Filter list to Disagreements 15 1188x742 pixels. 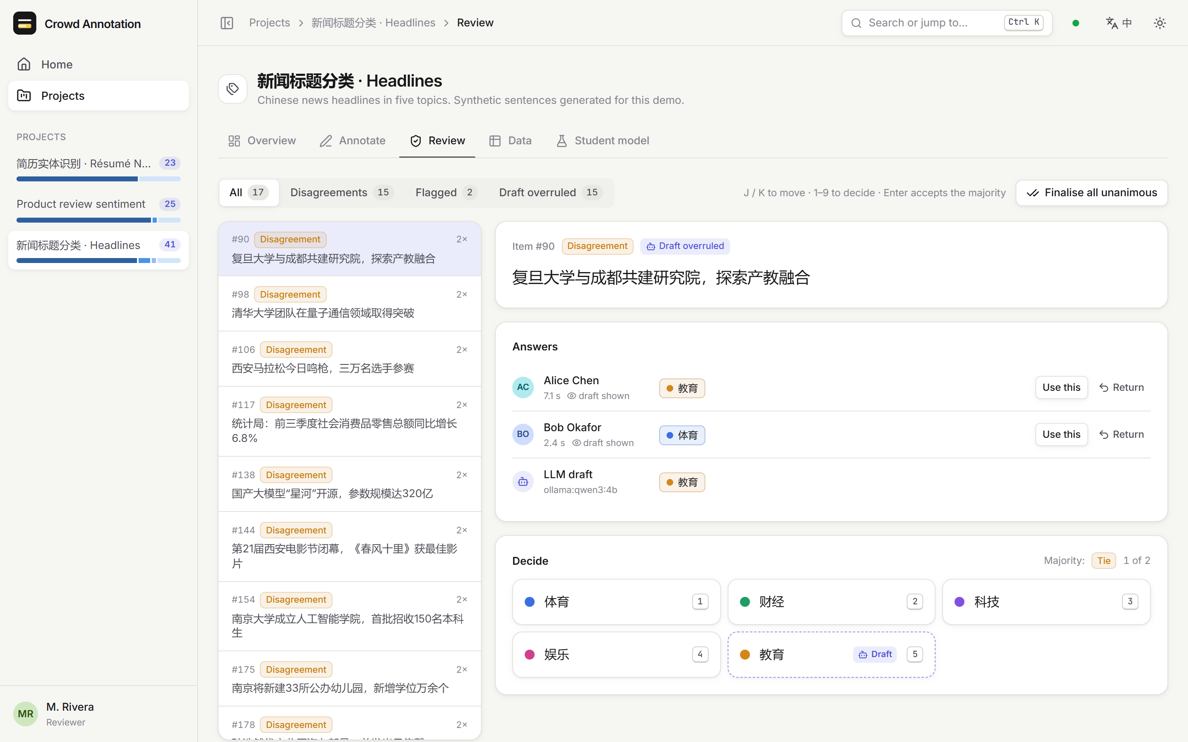(342, 193)
